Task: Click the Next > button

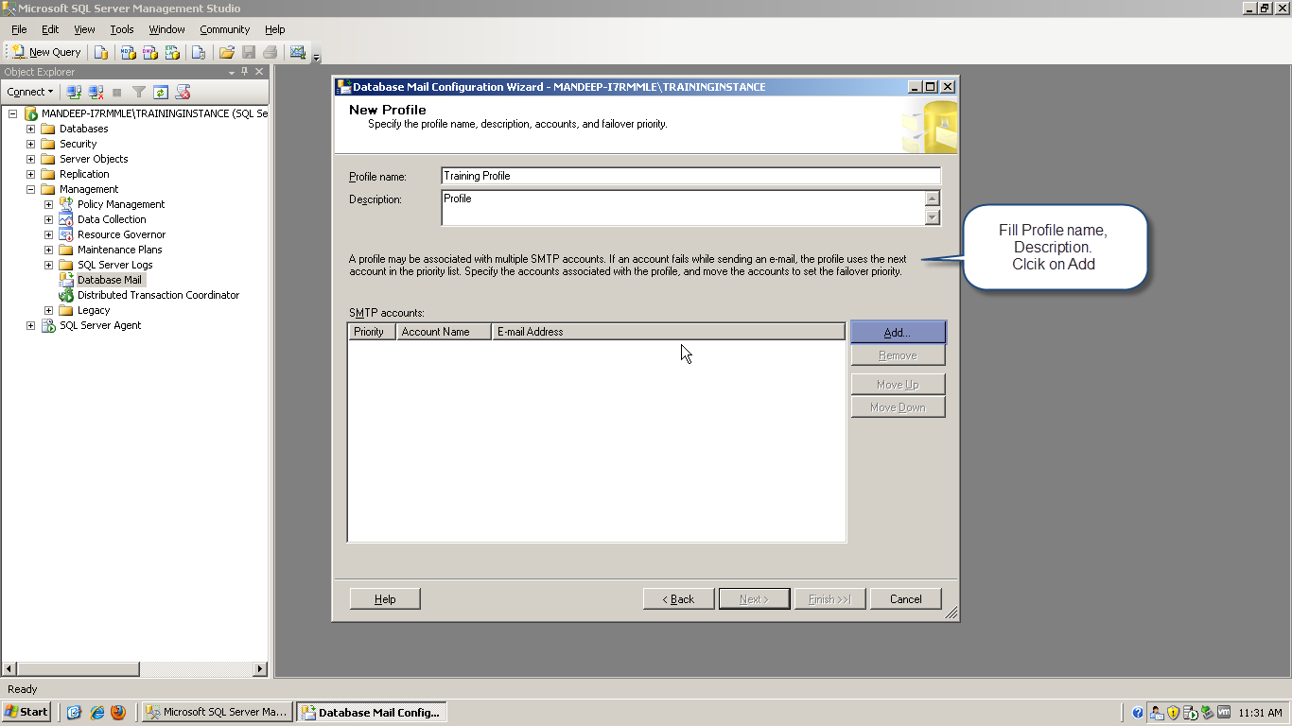Action: 754,598
